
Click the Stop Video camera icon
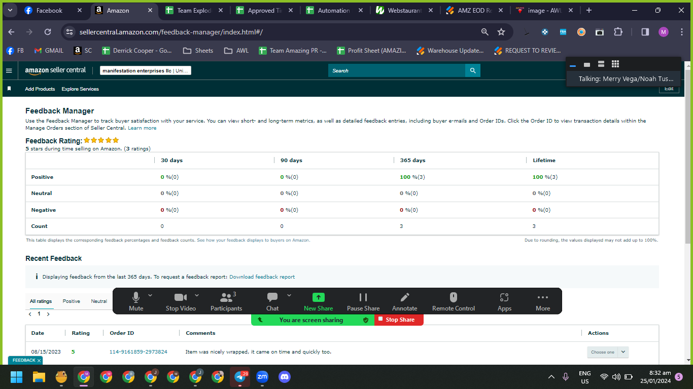[x=181, y=297]
